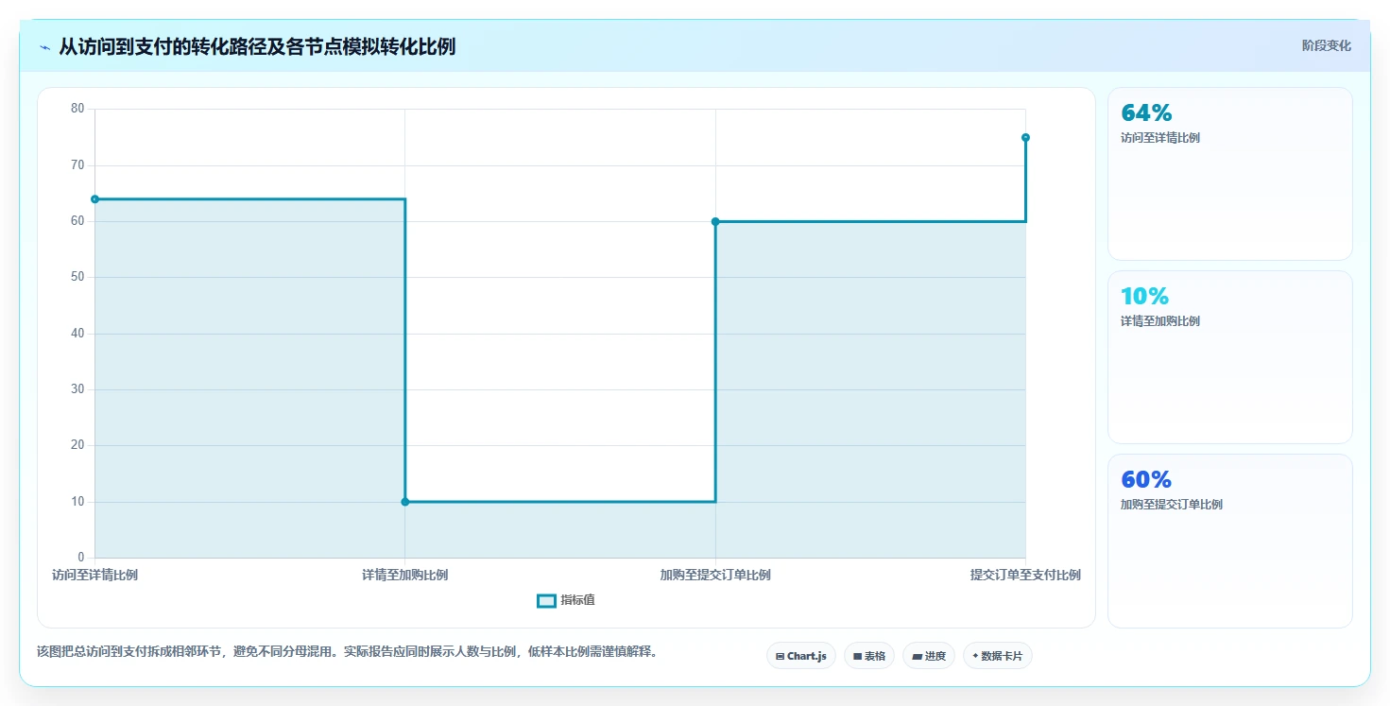Click the description text below the chart
The height and width of the screenshot is (706, 1390).
point(347,651)
